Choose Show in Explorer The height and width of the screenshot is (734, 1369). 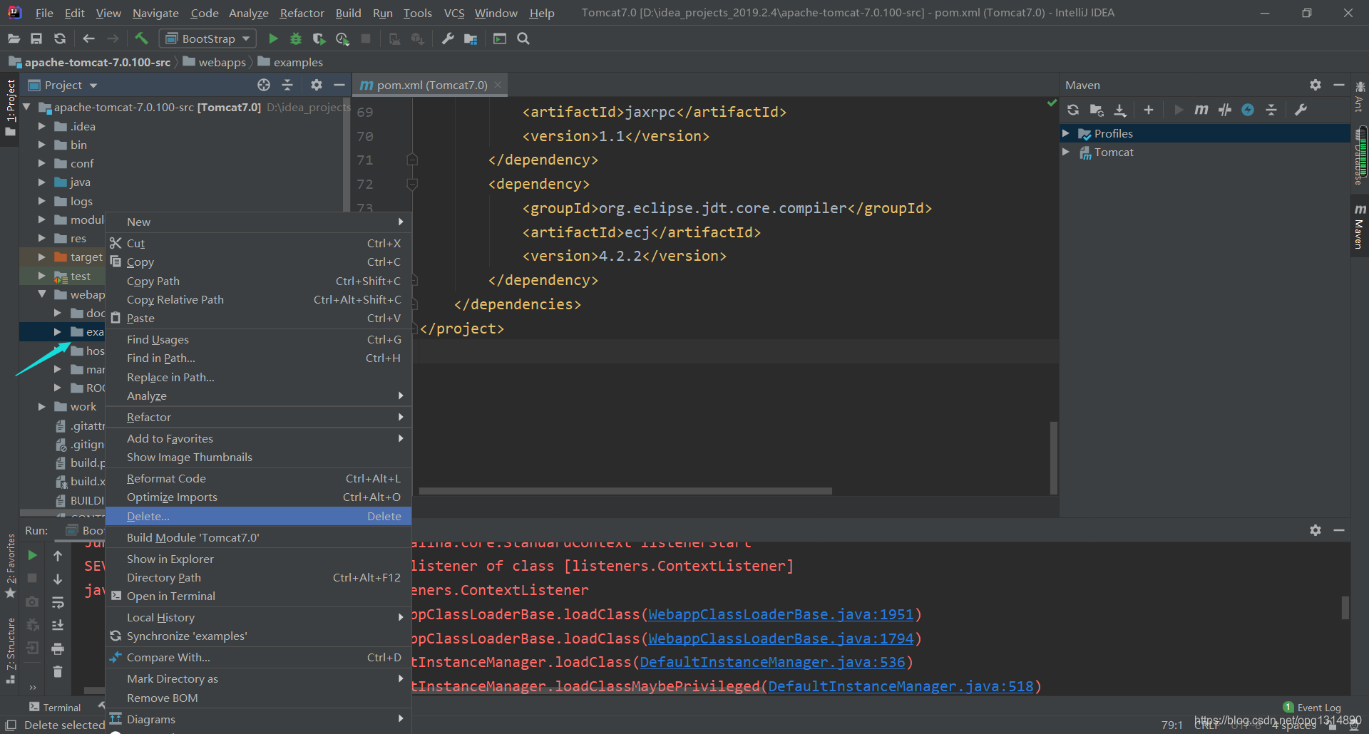coord(258,559)
